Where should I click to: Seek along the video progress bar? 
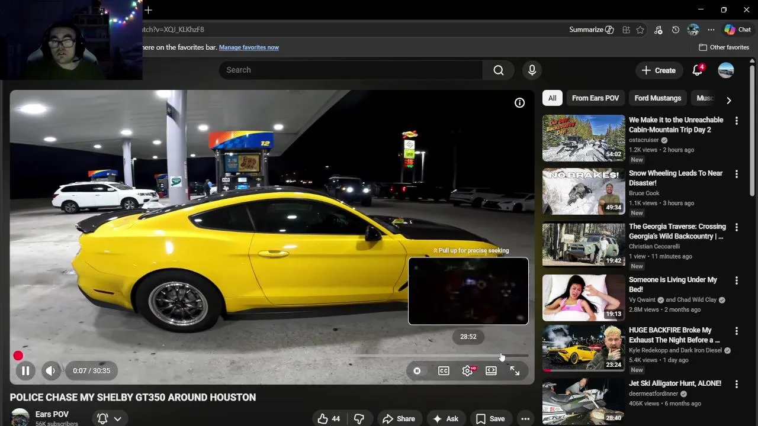(266, 356)
